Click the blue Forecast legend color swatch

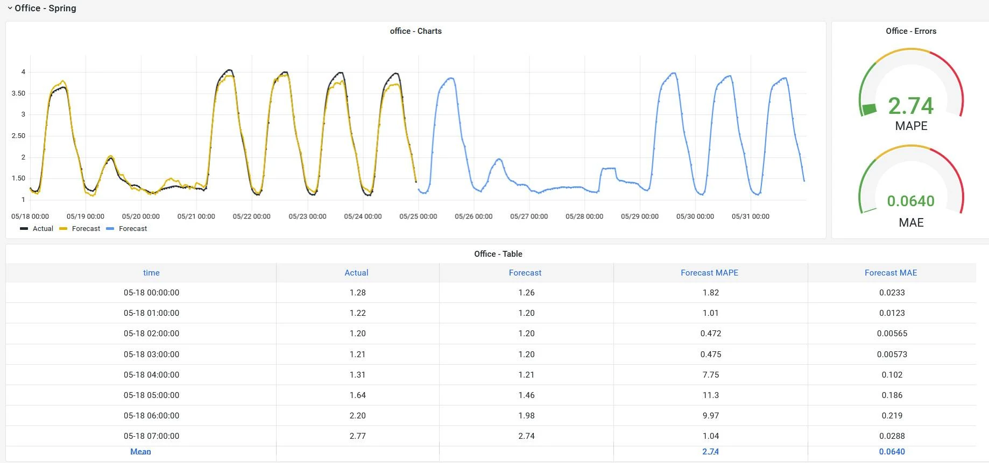pos(110,229)
